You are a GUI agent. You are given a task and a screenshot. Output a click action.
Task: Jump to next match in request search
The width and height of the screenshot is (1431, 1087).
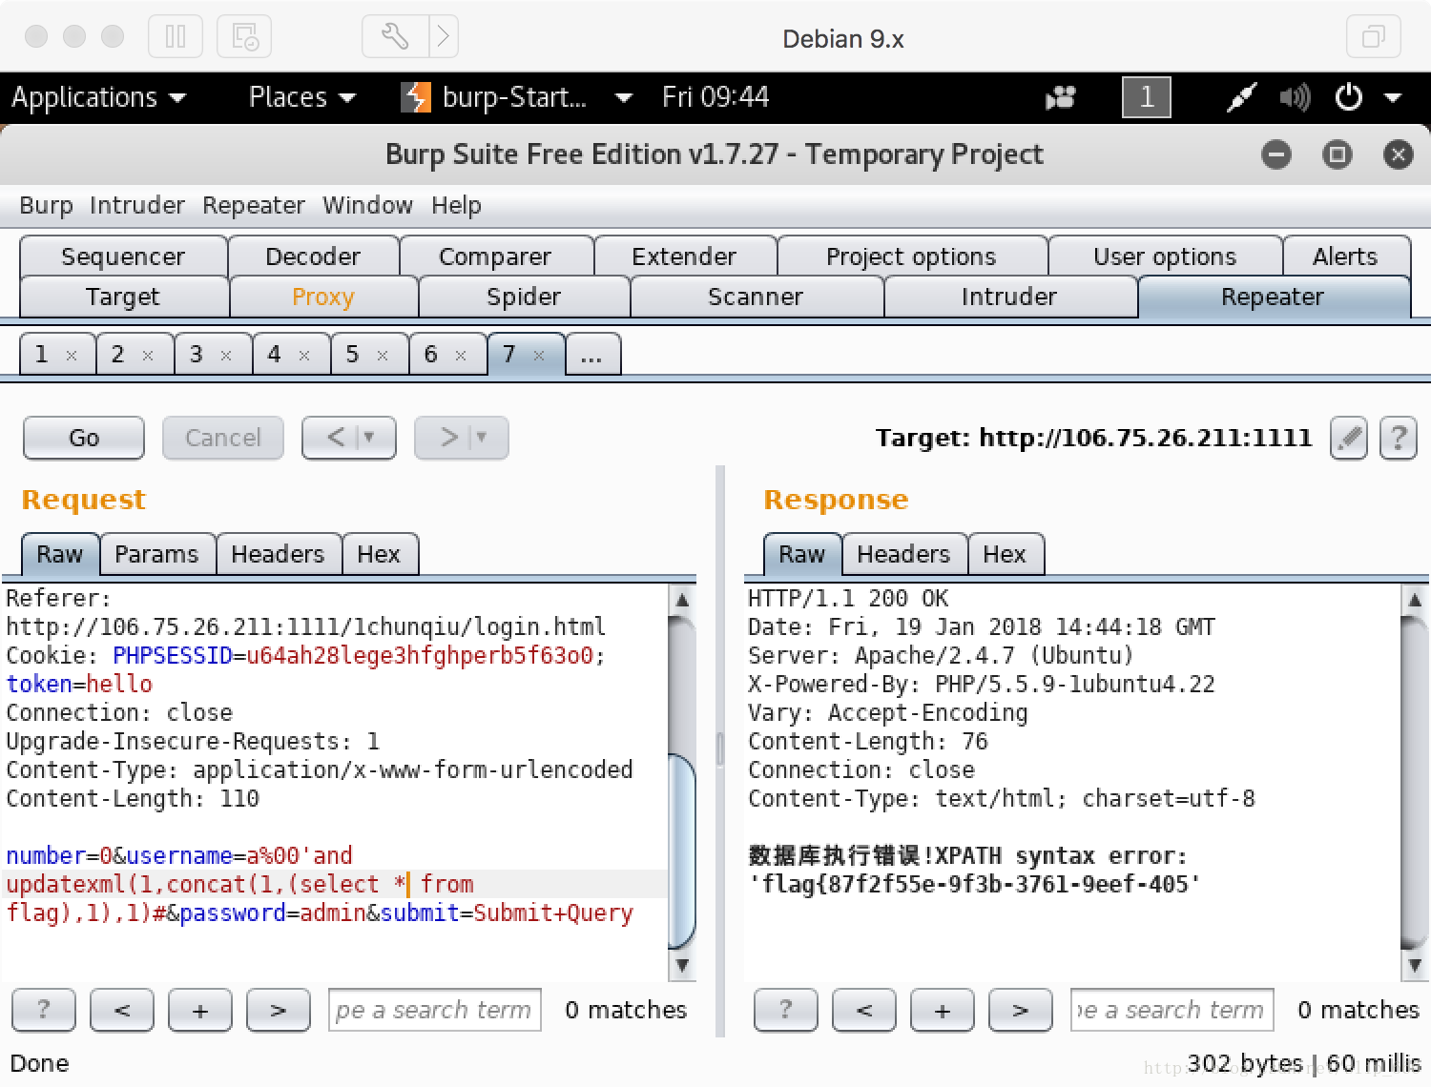(x=279, y=1010)
